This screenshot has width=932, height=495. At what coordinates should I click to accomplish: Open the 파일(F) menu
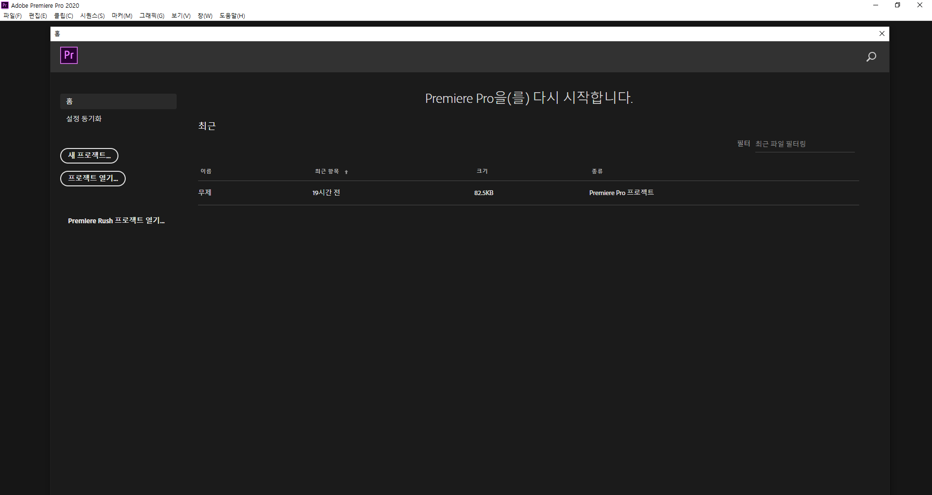pos(13,16)
